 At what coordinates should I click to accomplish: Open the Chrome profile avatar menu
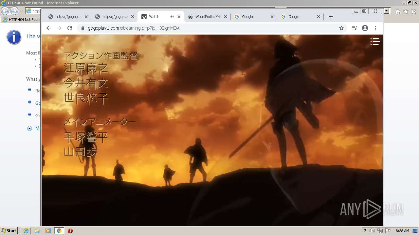(x=365, y=28)
